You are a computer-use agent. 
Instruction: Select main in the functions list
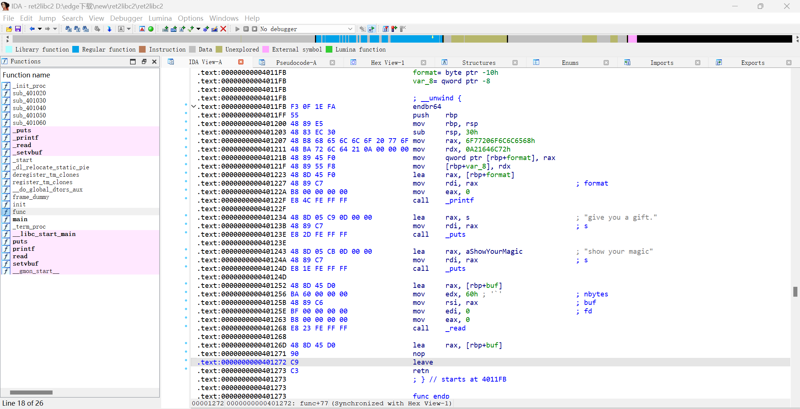20,219
